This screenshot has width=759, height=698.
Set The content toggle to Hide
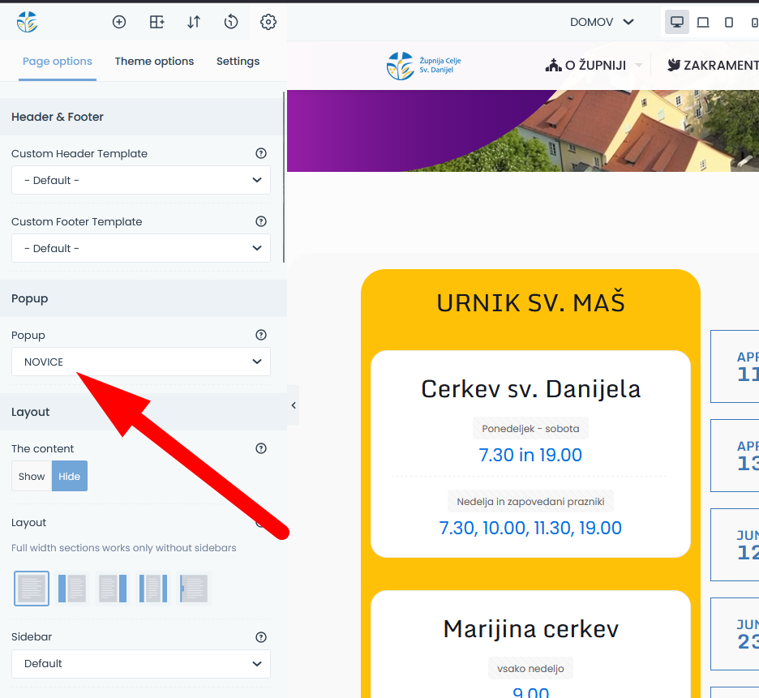point(70,476)
